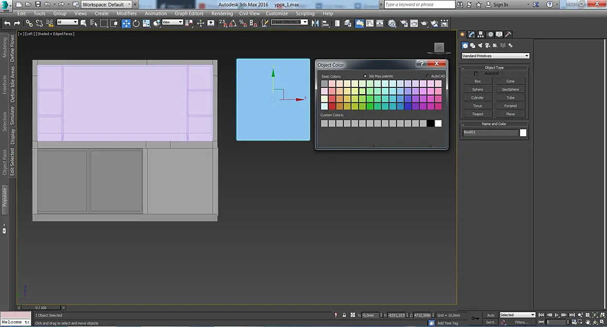
Task: Expand the Help question mark dropdown arrow
Action: click(557, 5)
